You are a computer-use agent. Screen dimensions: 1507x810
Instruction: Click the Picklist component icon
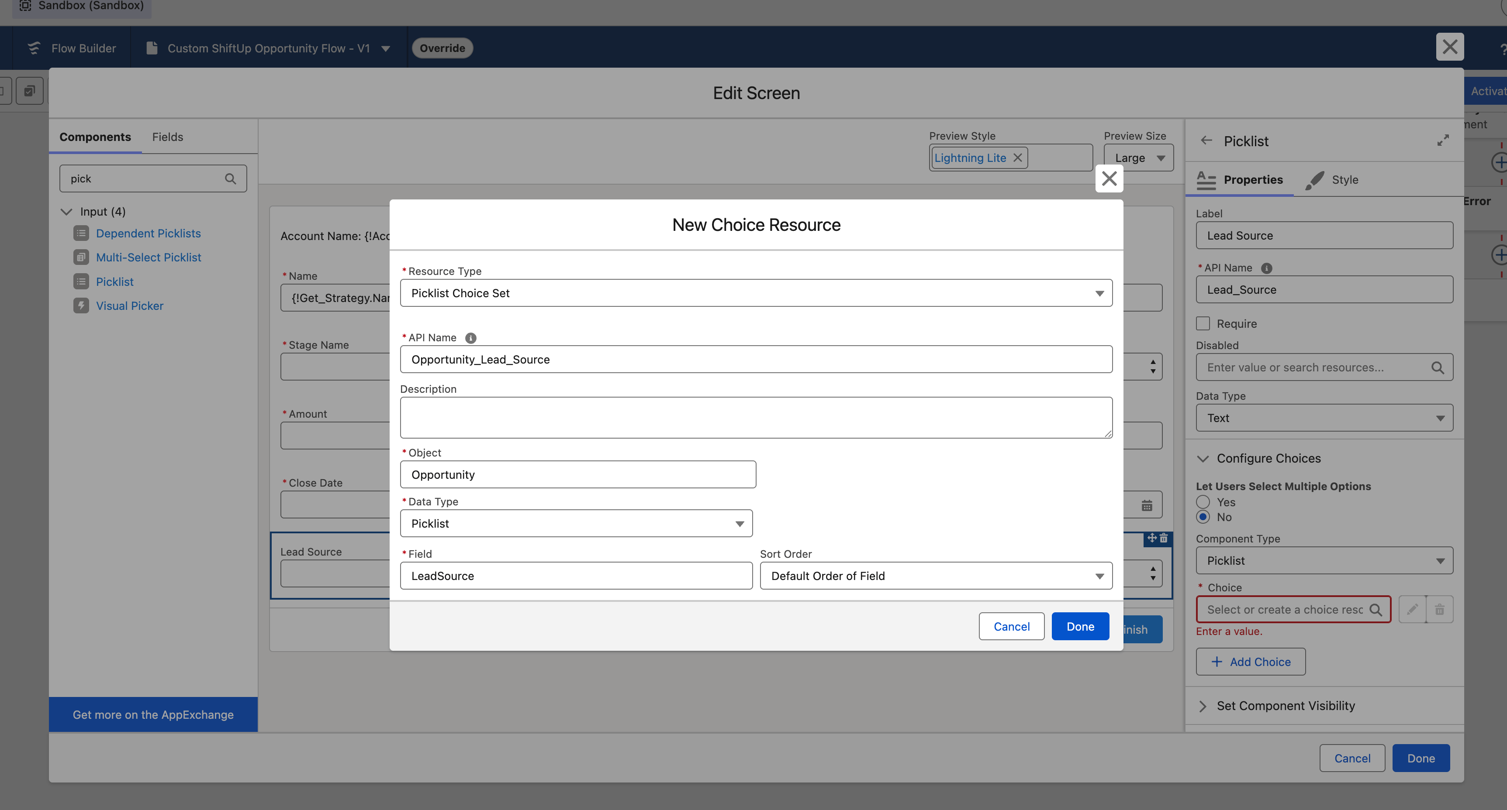81,281
